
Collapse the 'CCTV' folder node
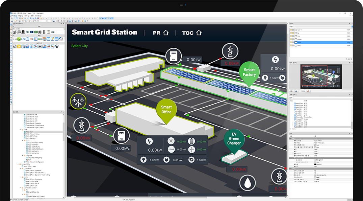point(23,140)
